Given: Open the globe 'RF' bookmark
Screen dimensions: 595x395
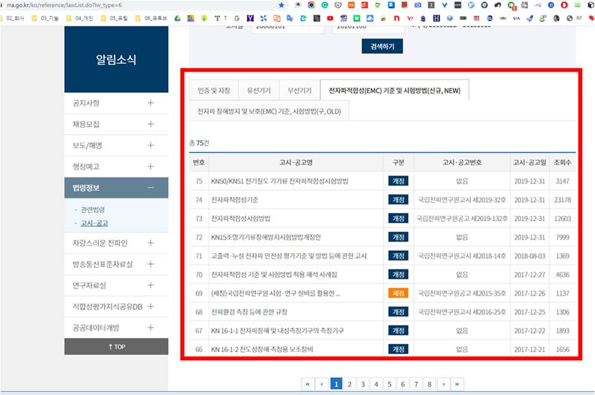Looking at the screenshot, I should point(574,18).
